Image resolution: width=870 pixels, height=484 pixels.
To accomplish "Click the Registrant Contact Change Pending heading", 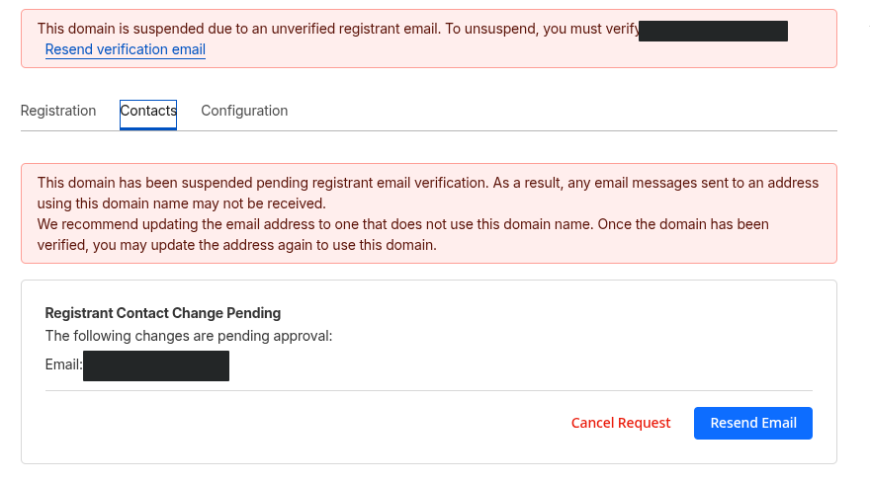I will click(163, 313).
